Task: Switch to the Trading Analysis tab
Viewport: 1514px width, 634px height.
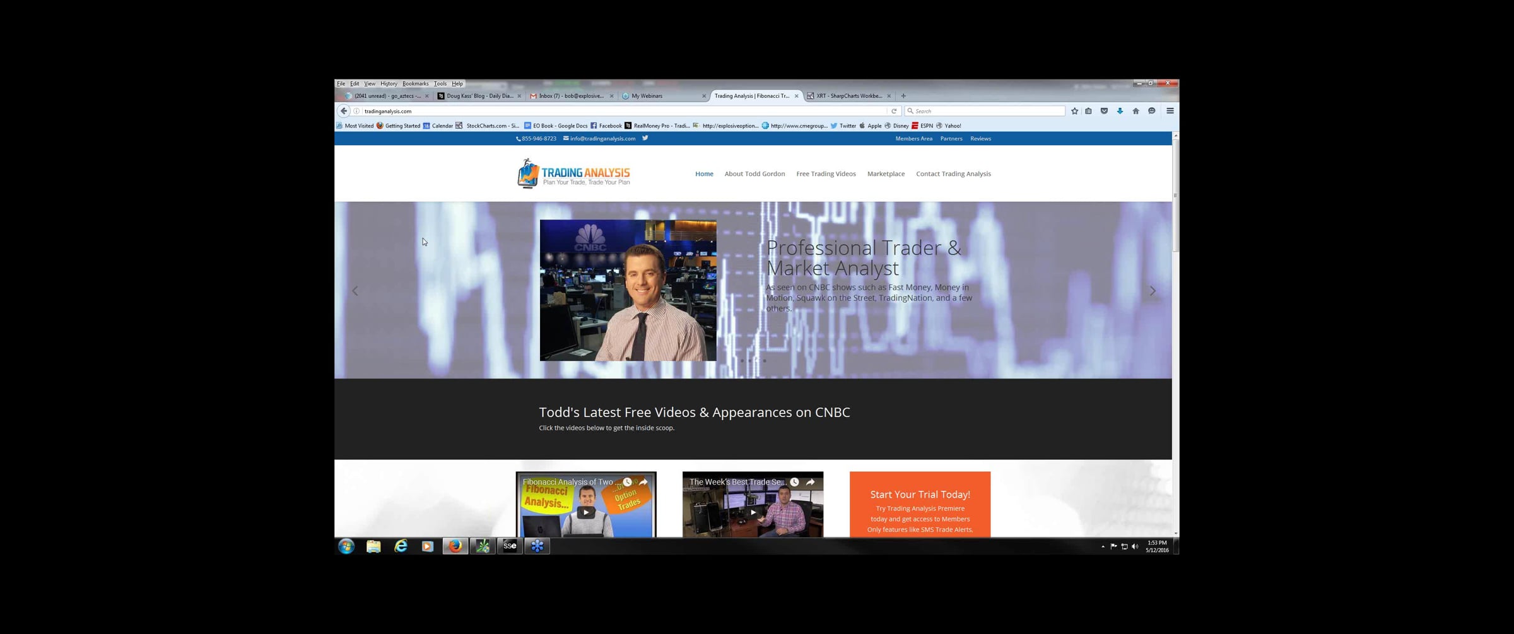Action: tap(756, 96)
